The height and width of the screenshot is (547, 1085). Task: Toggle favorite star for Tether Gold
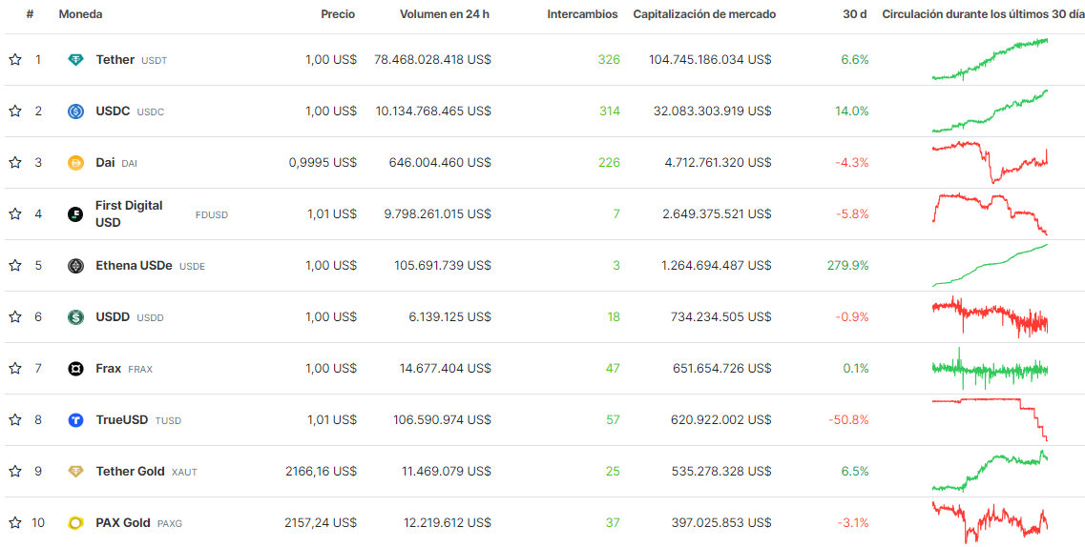pyautogui.click(x=15, y=472)
